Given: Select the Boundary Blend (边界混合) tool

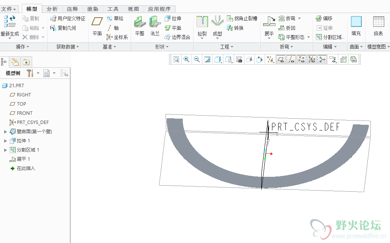Looking at the screenshot, I should click(x=177, y=37).
